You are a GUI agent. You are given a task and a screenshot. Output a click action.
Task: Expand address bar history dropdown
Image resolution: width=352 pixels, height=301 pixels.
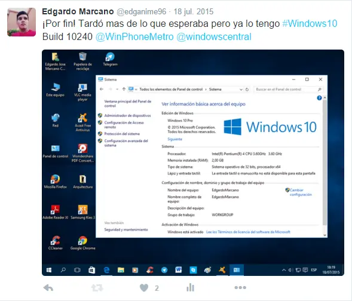click(x=241, y=90)
